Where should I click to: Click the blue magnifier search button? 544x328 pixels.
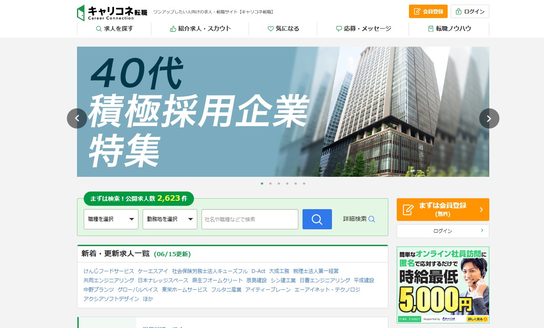tap(317, 219)
